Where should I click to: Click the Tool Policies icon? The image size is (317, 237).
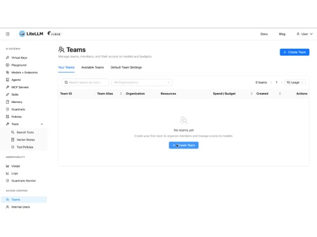click(13, 147)
